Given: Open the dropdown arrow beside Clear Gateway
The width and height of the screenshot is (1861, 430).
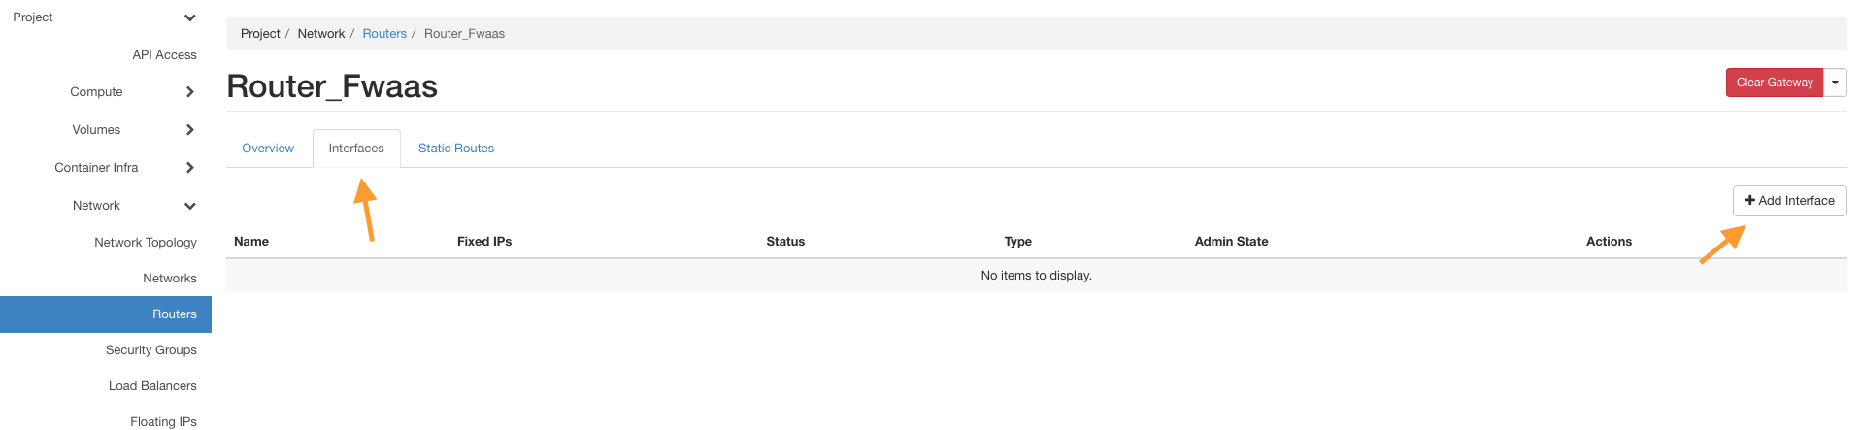Looking at the screenshot, I should [x=1835, y=83].
